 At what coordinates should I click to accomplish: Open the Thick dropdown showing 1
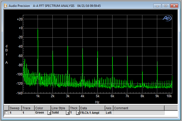click(x=78, y=113)
